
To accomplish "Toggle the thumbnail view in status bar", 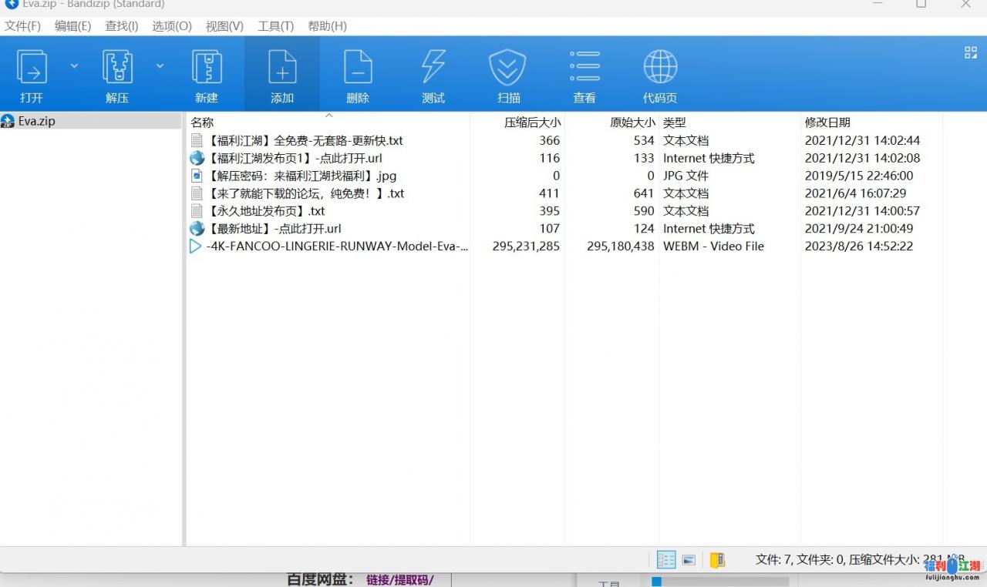I will point(689,560).
